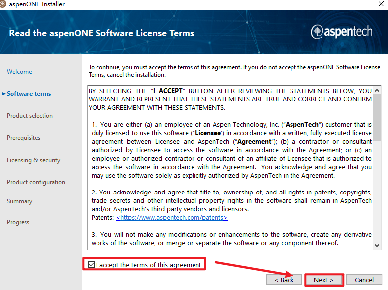Viewport: 388px width, 290px height.
Task: Select Progress in the sidebar
Action: coord(18,222)
